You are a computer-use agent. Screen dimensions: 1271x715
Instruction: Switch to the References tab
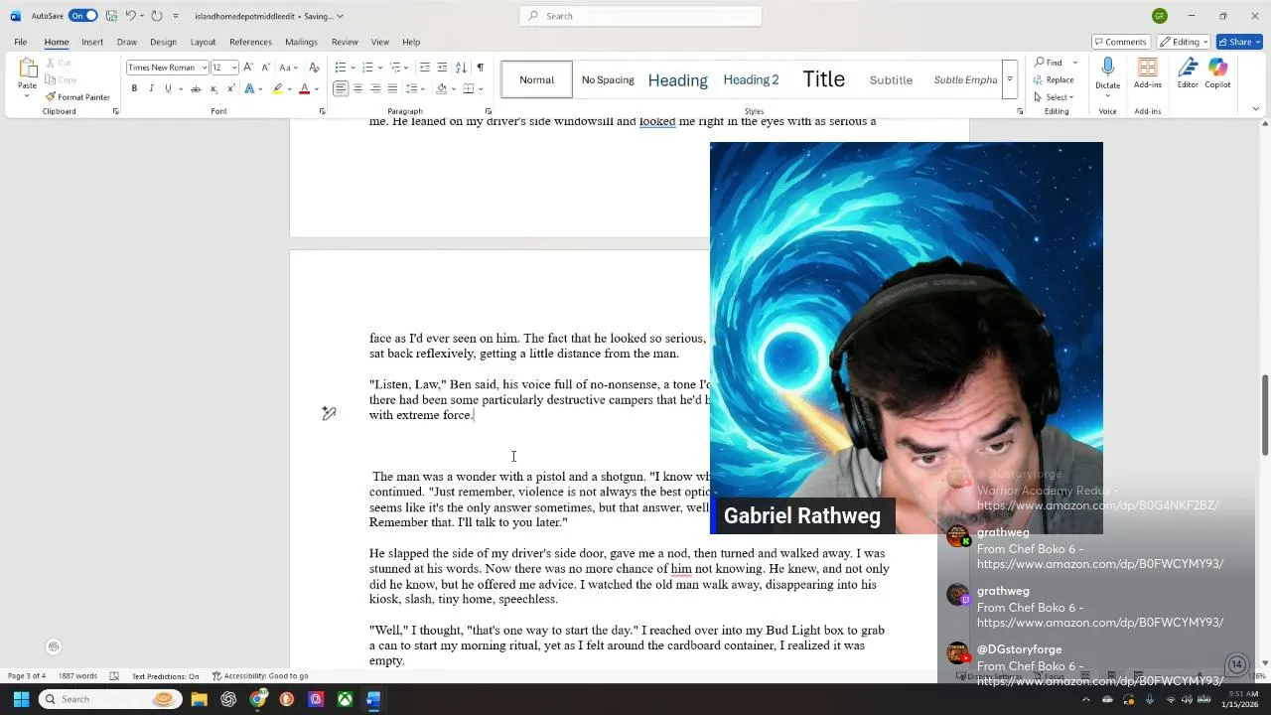[250, 42]
